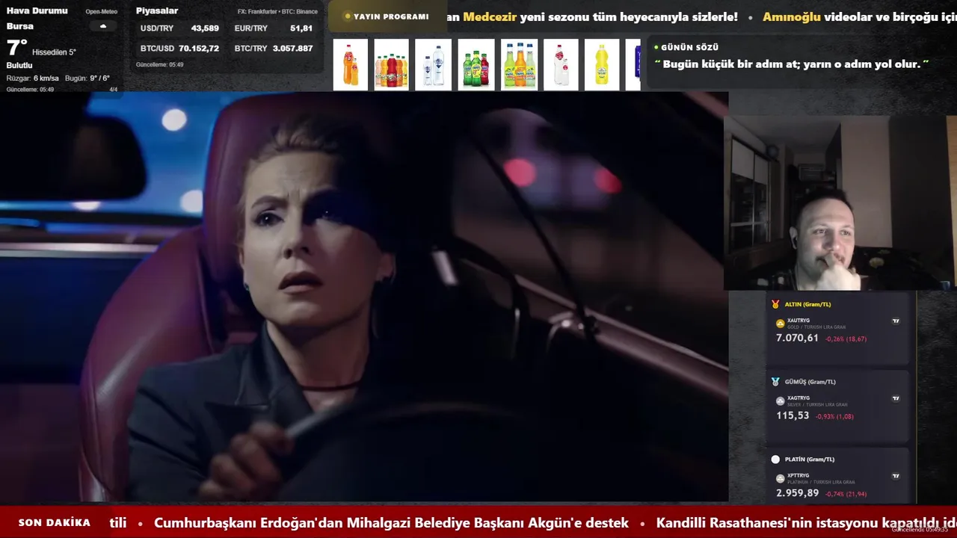Click the SON DAKİKA badge
The width and height of the screenshot is (957, 538).
tap(55, 523)
